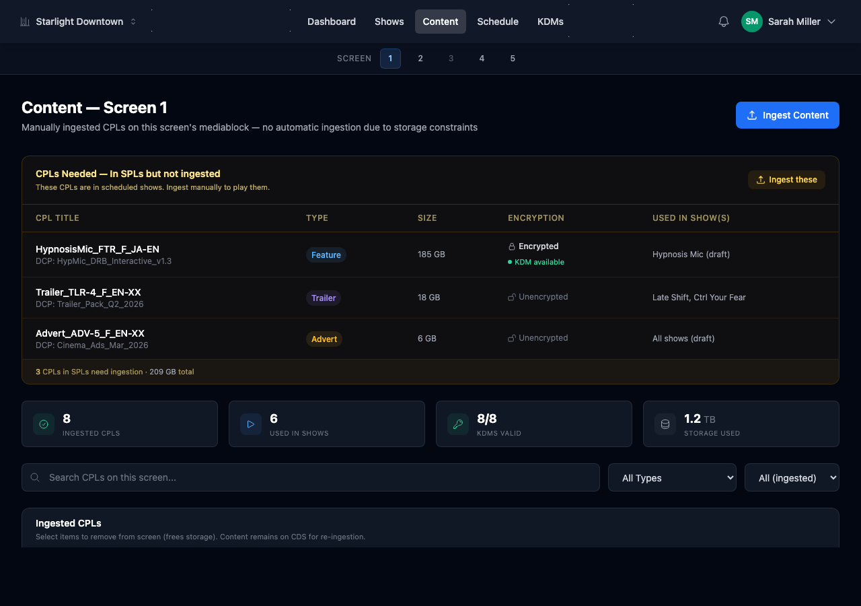Screen dimensions: 861x606
Task: Click the unlocked icon in Trailer_TLR-4 row
Action: coord(512,297)
